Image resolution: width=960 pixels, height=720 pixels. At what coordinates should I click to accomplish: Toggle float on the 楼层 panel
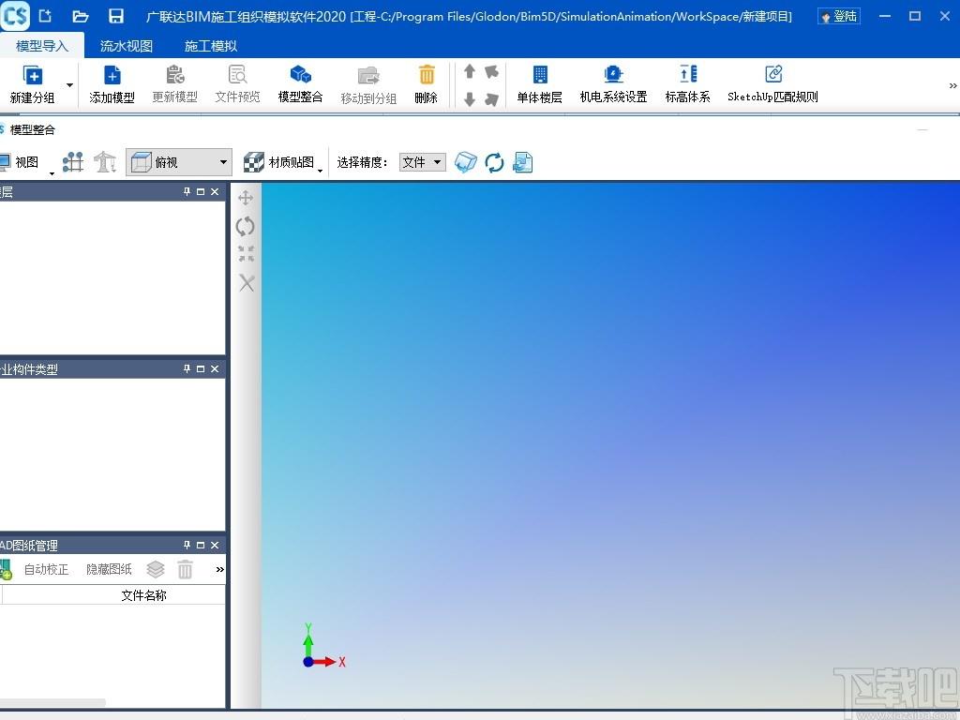click(x=201, y=191)
